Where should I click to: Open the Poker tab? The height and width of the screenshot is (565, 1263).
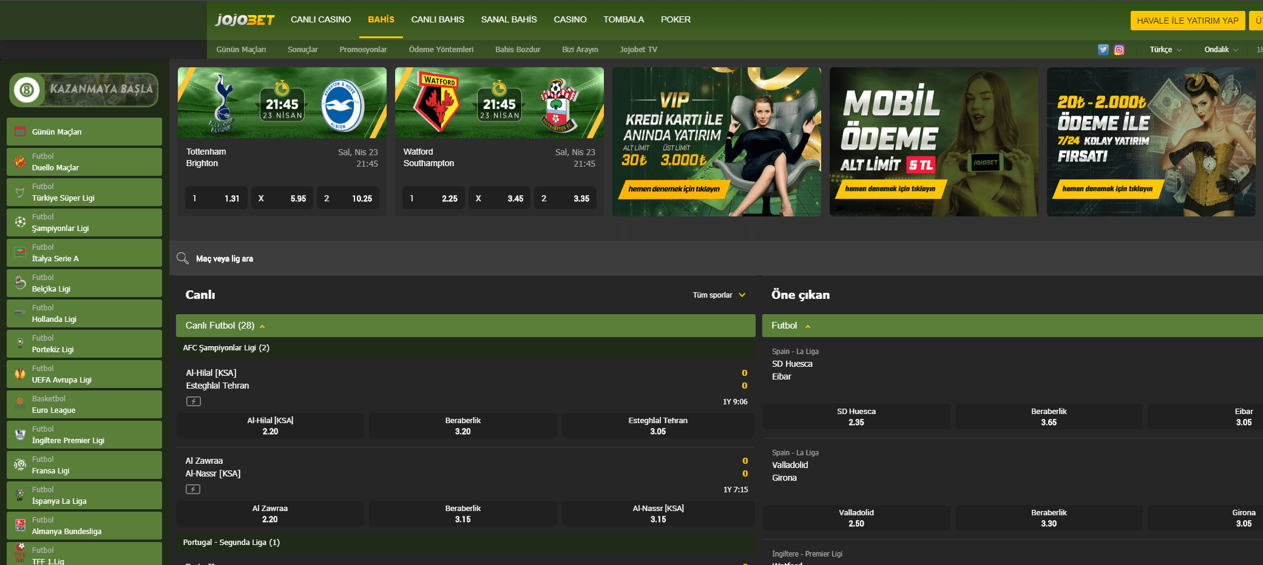(676, 19)
